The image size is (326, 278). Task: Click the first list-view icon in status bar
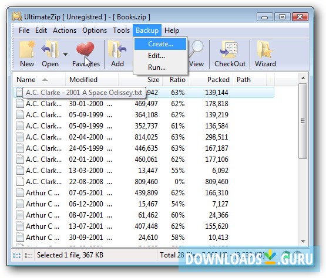(x=17, y=255)
